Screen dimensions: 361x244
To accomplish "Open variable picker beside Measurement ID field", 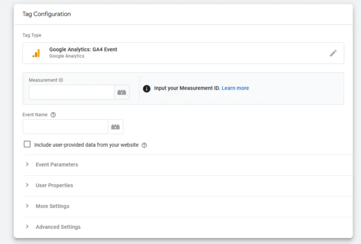I will coord(122,92).
